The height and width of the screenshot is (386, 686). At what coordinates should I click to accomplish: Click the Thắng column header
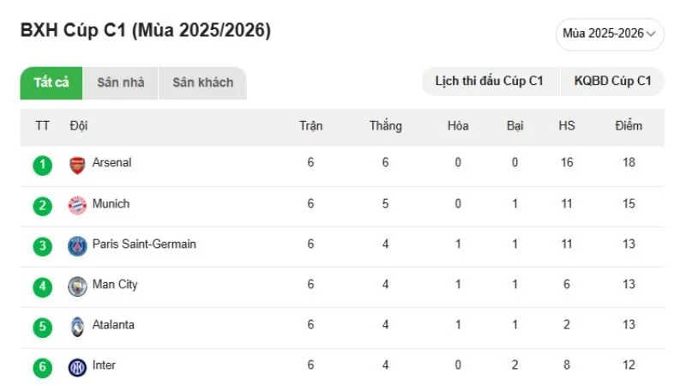(385, 126)
